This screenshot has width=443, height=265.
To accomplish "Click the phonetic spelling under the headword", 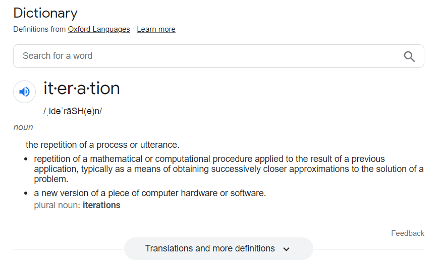I will point(72,111).
